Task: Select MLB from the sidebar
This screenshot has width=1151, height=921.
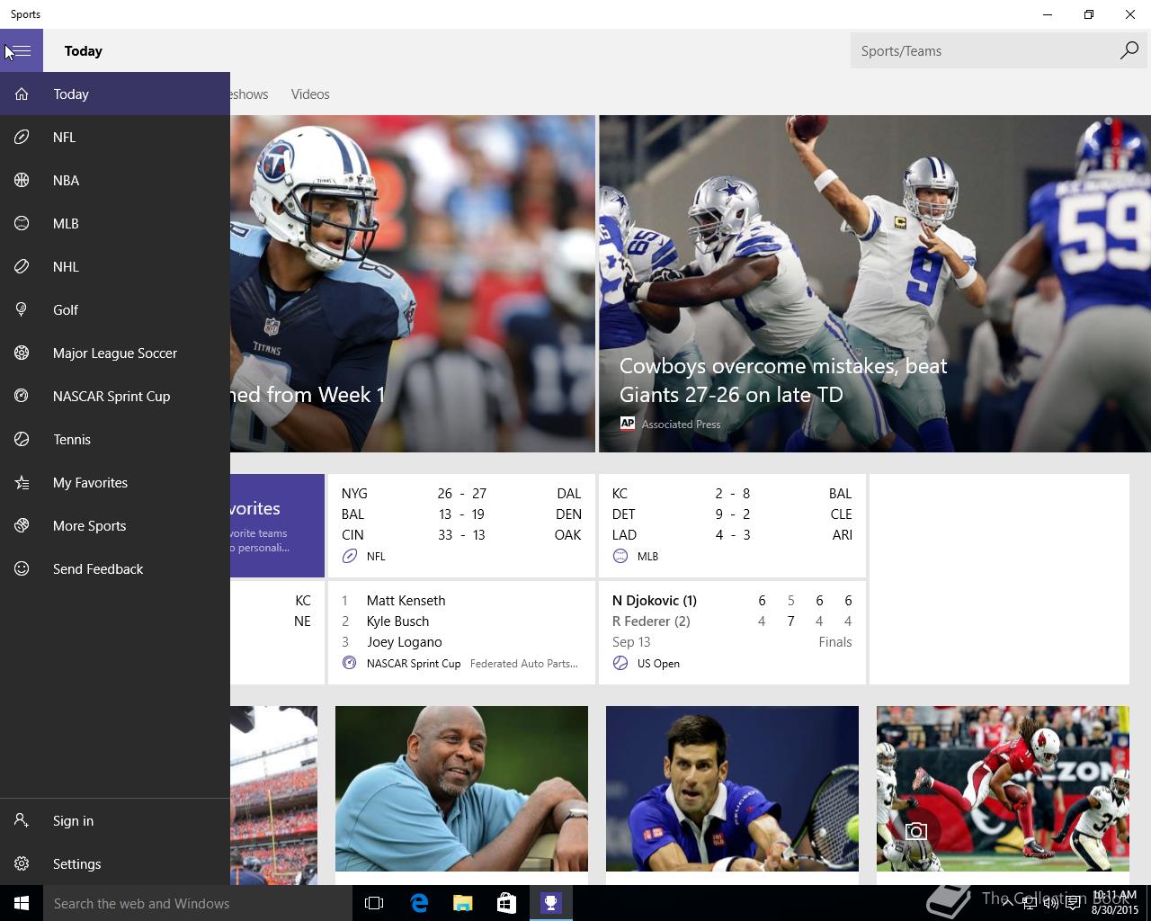Action: coord(115,223)
